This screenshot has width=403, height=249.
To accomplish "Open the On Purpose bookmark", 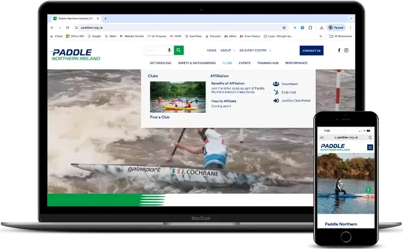I will coord(157,36).
